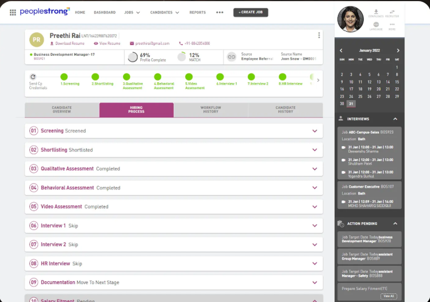Click the Action Pending clipboard icon
Image resolution: width=430 pixels, height=302 pixels.
pos(340,224)
